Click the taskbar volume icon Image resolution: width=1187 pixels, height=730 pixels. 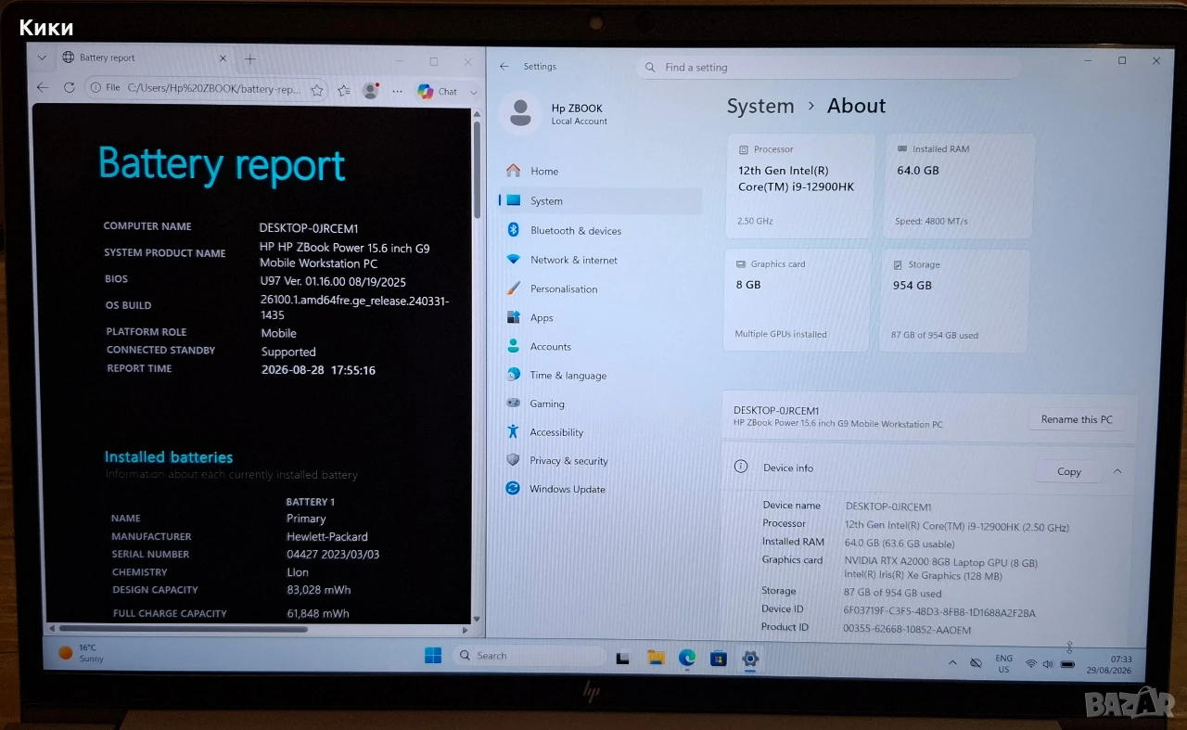pos(1048,664)
